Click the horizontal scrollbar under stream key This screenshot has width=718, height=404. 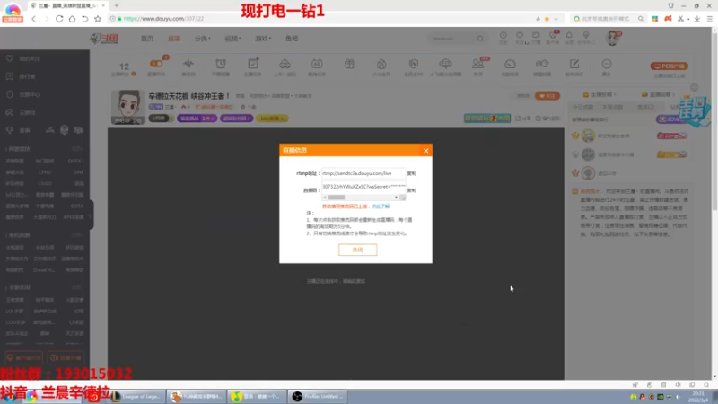361,198
